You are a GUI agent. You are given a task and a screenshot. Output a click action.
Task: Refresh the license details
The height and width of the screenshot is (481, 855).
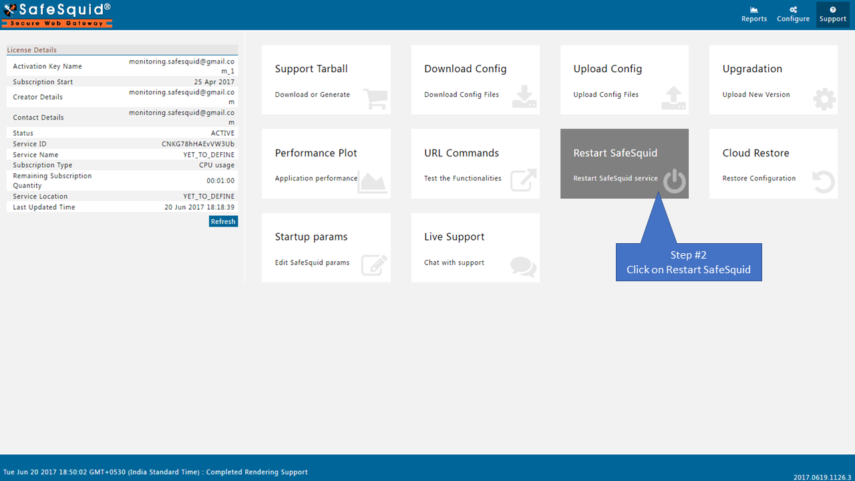click(223, 221)
